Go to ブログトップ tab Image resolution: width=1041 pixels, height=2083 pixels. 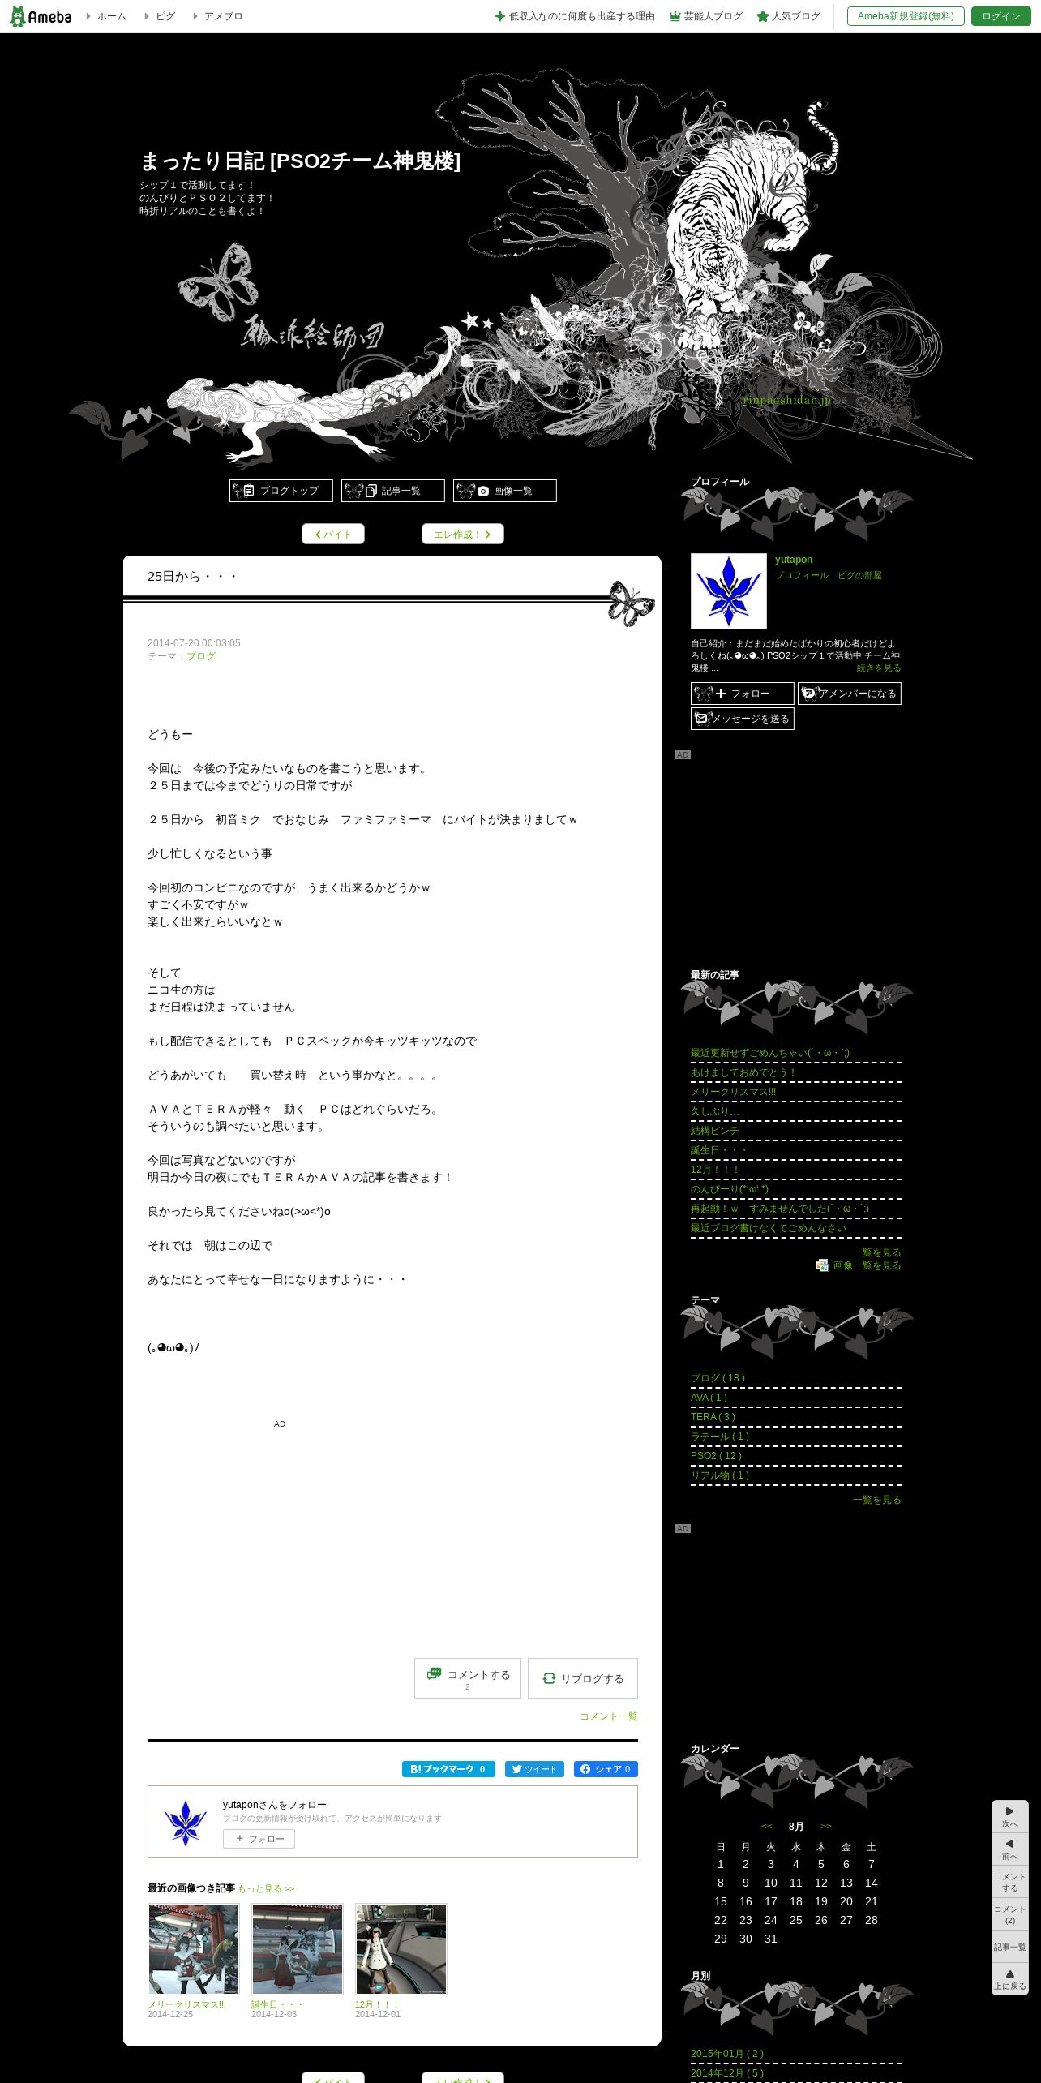[281, 491]
